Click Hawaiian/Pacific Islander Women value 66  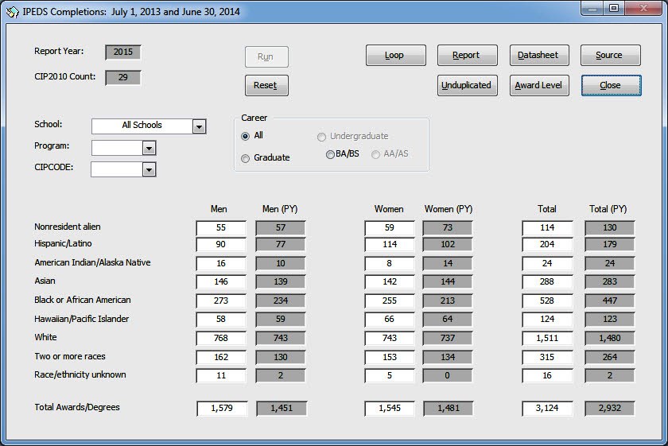click(390, 320)
